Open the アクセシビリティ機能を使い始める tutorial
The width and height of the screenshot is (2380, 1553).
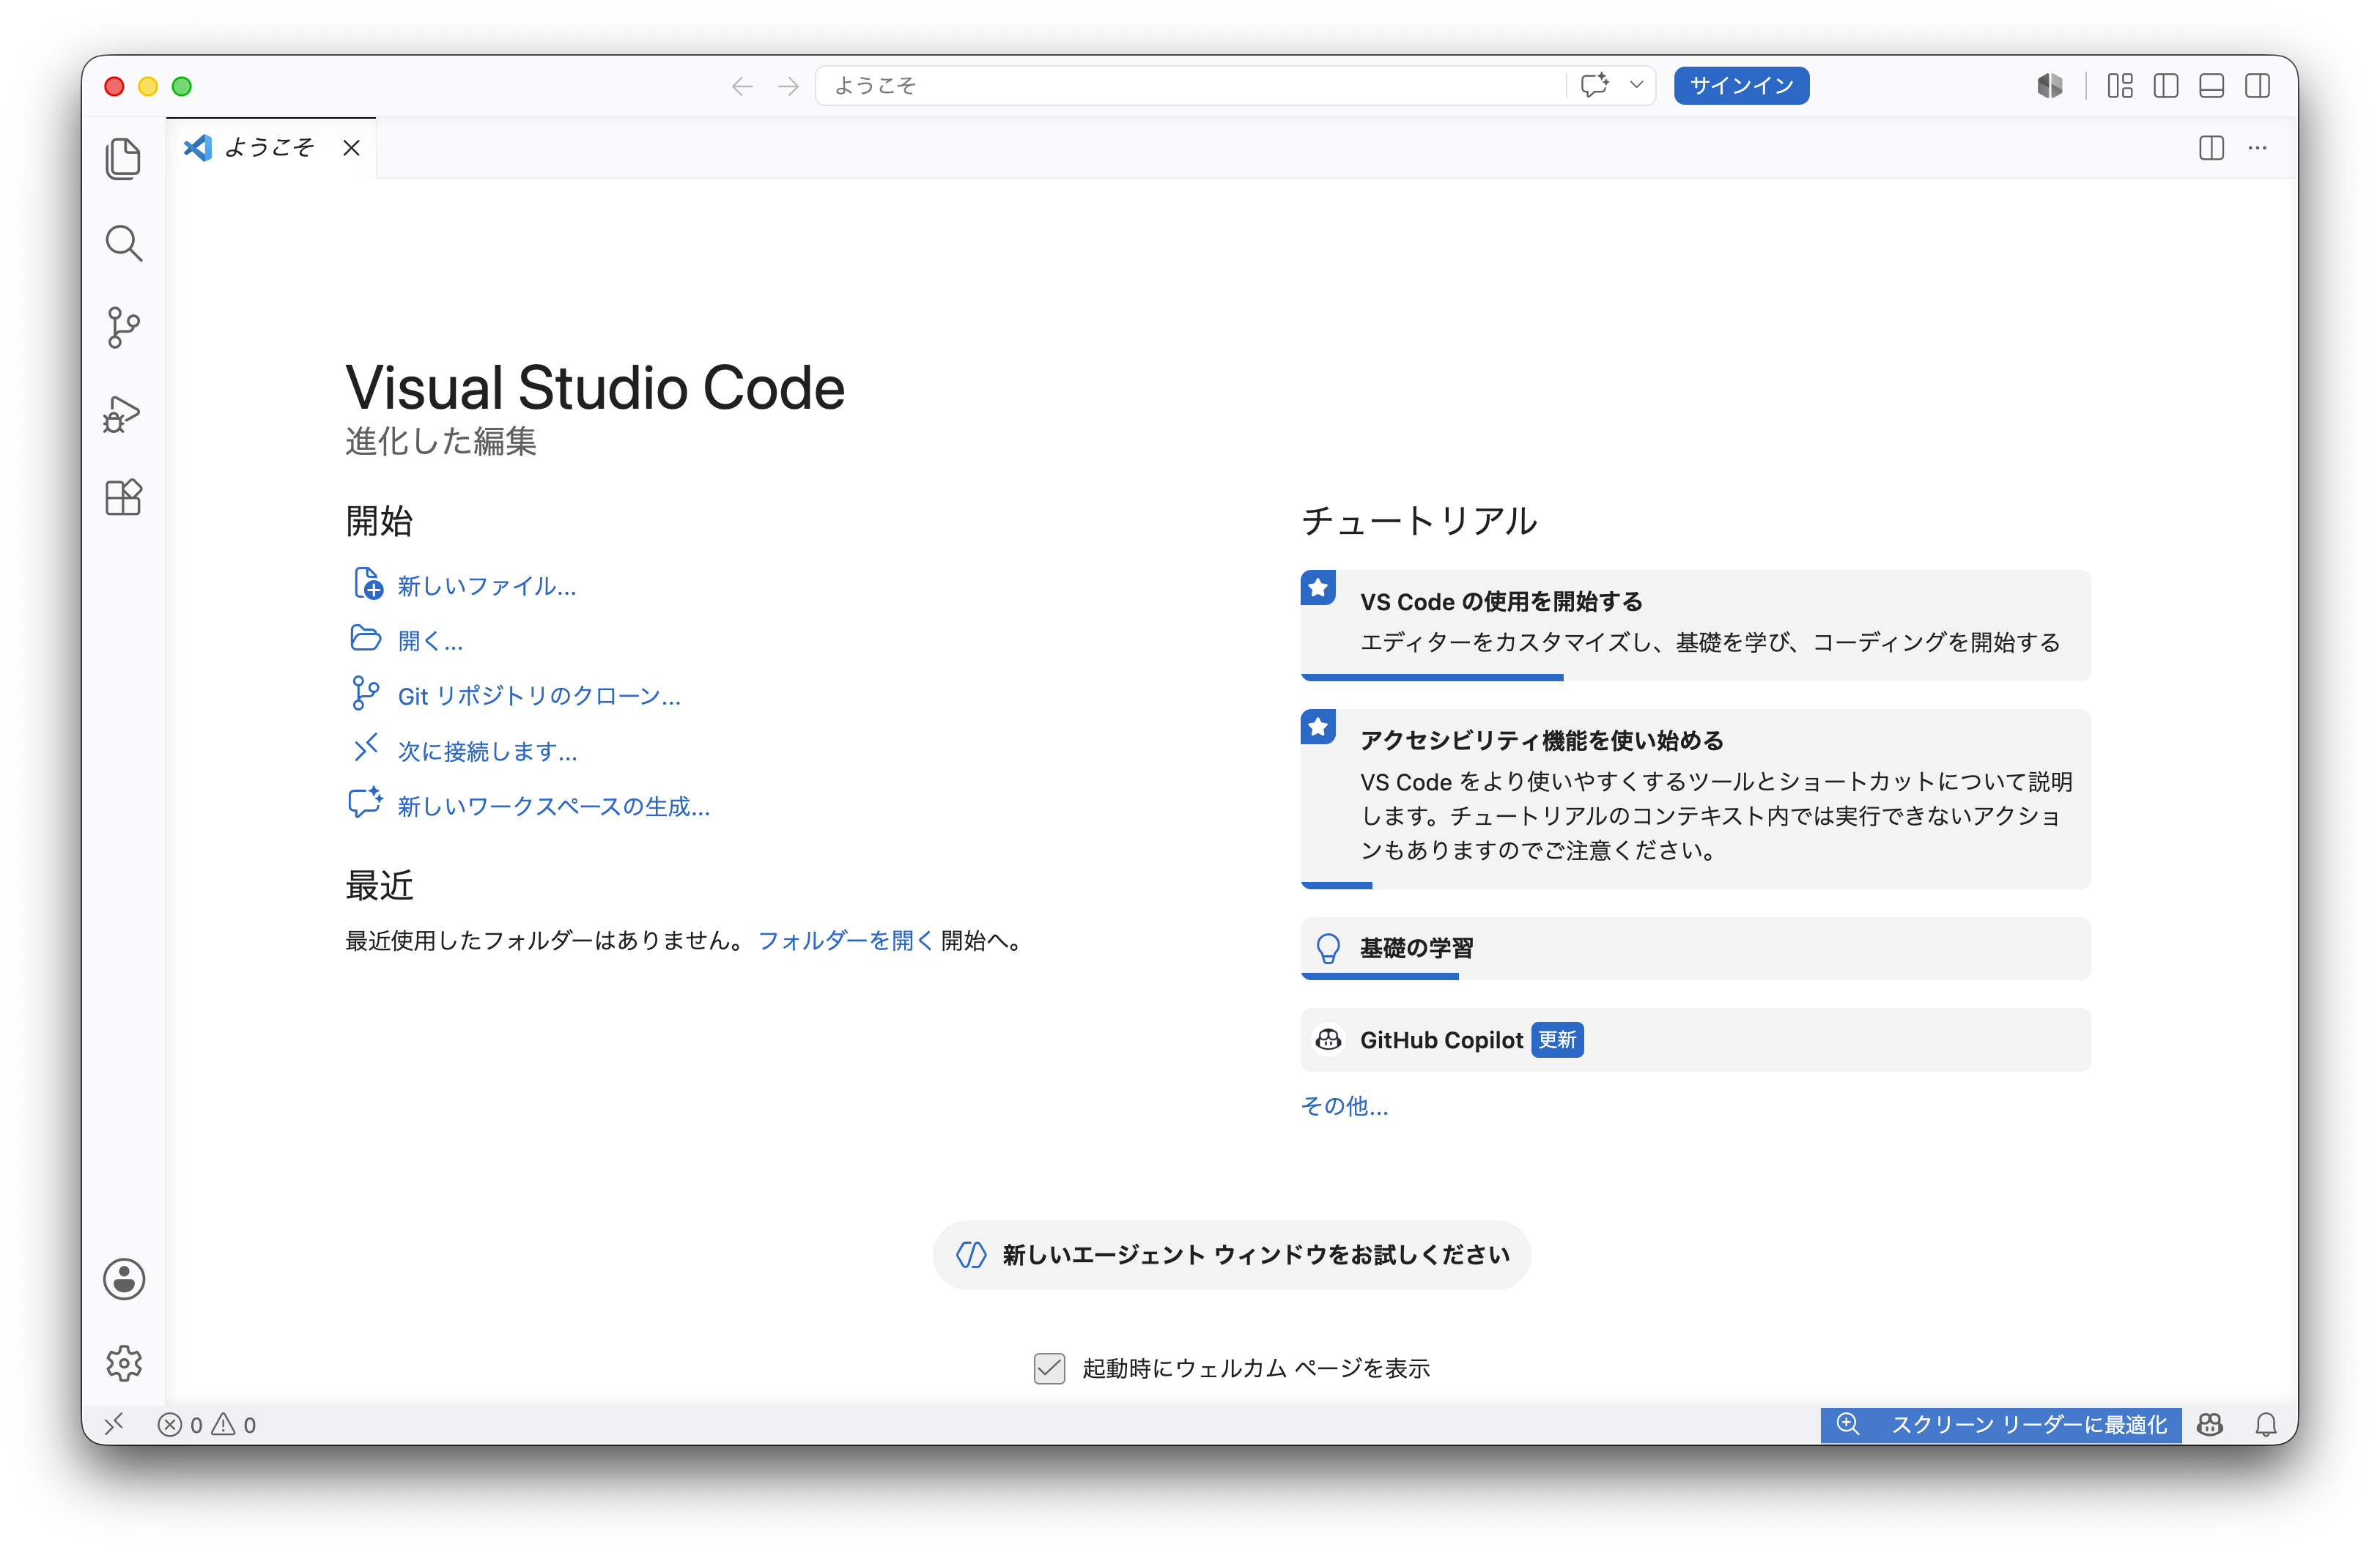point(1695,799)
